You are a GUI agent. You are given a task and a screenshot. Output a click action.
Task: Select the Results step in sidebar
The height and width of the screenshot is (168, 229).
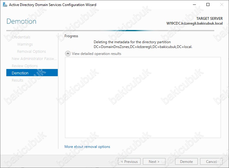pyautogui.click(x=17, y=80)
